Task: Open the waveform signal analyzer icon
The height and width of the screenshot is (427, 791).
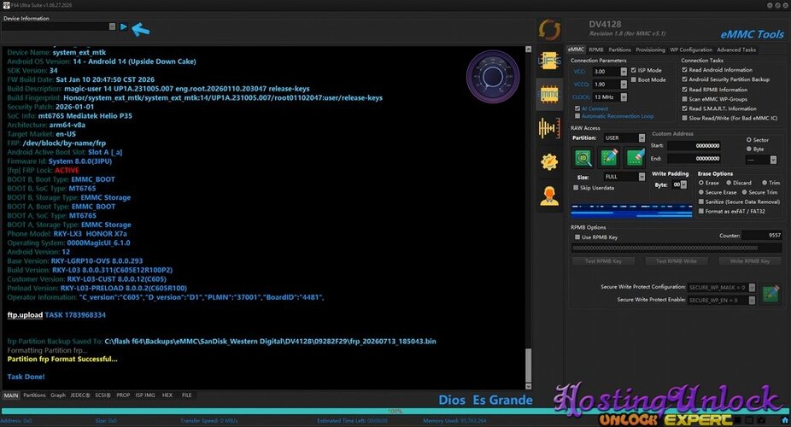Action: [x=549, y=128]
